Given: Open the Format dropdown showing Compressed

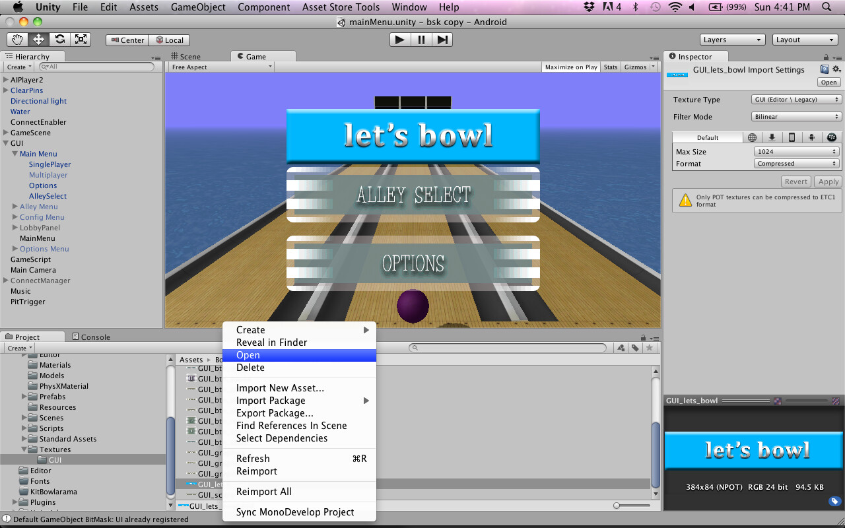Looking at the screenshot, I should click(796, 162).
